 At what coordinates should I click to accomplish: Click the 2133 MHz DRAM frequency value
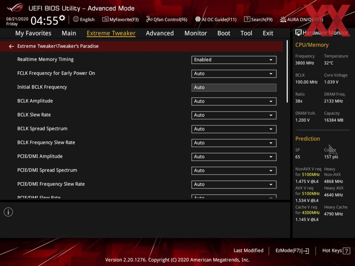coord(333,101)
